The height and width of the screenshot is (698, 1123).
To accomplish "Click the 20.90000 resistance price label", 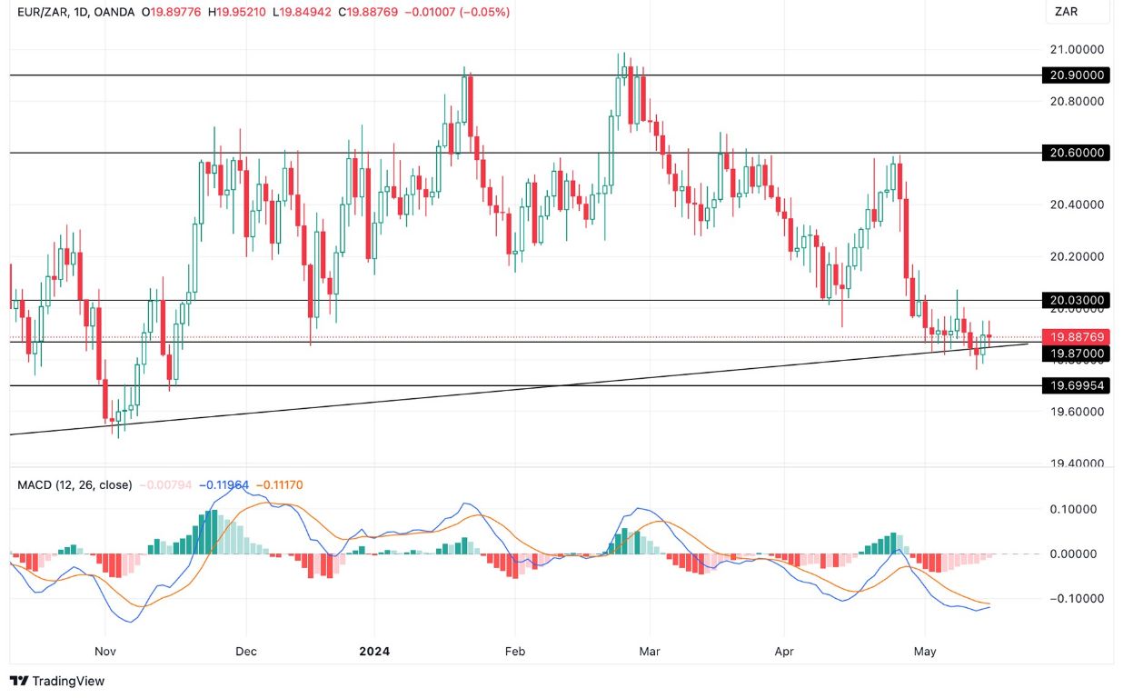I will (x=1078, y=75).
